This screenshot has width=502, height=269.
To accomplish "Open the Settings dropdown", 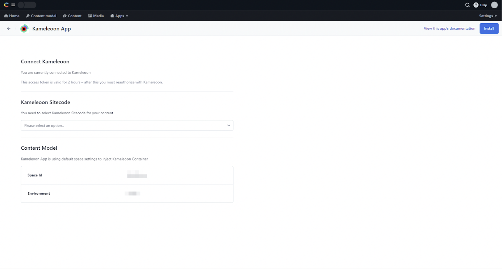I will click(x=488, y=16).
